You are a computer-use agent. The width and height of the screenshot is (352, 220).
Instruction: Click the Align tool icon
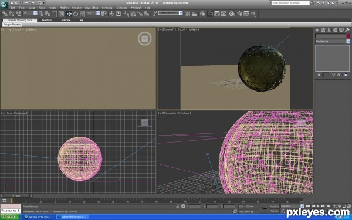[x=194, y=14]
